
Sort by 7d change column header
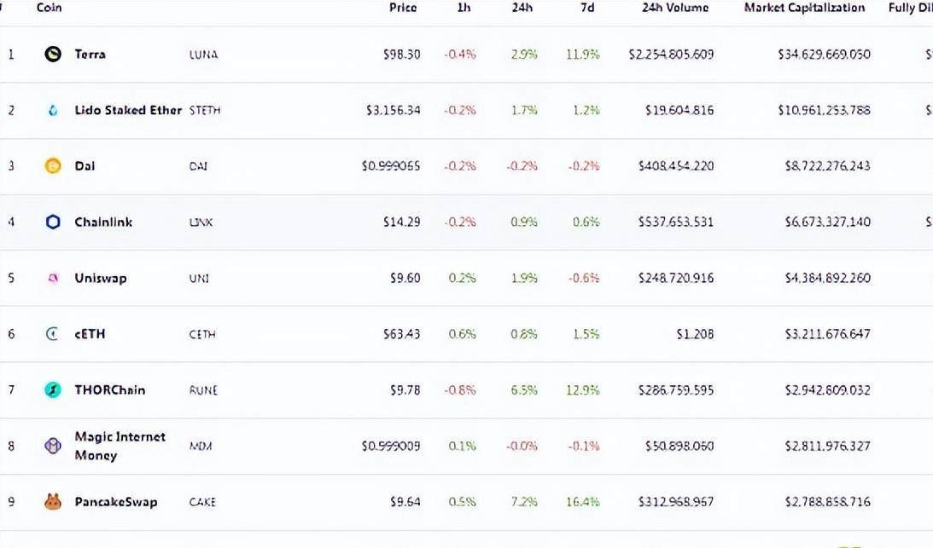coord(587,8)
